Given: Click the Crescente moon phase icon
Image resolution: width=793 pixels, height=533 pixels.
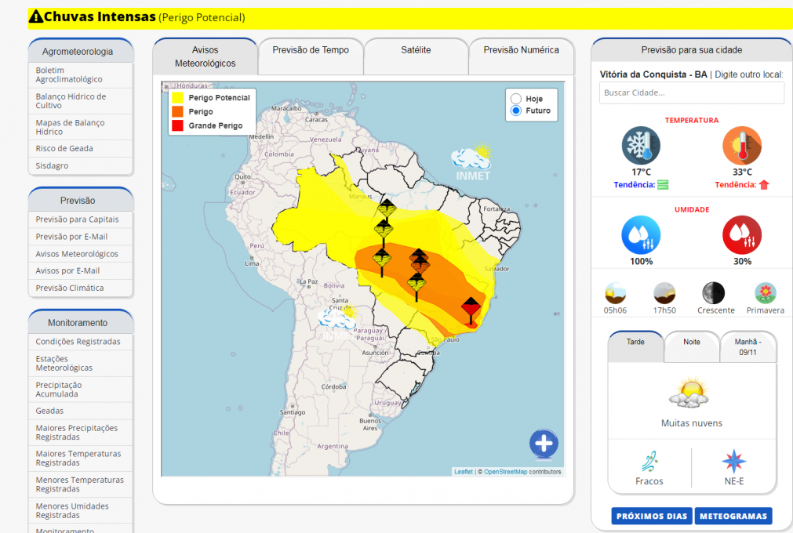Looking at the screenshot, I should click(713, 293).
